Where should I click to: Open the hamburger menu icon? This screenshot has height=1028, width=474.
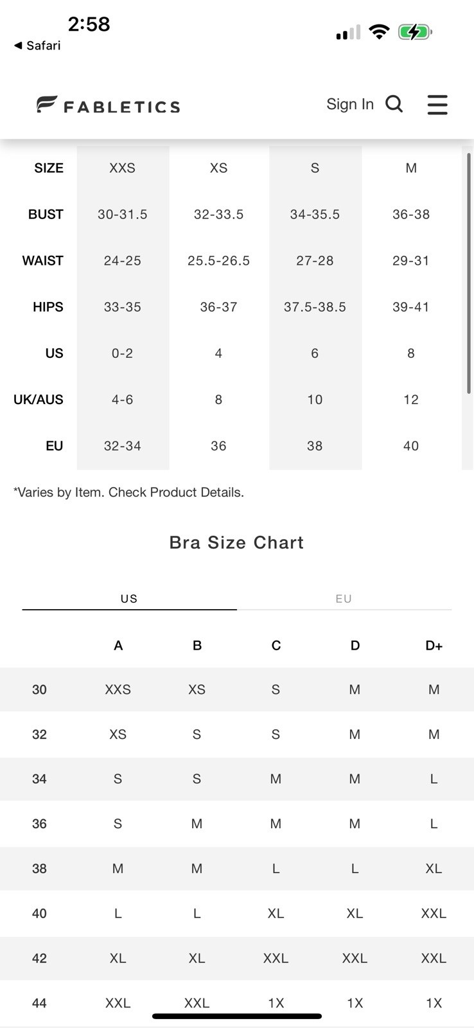coord(437,105)
